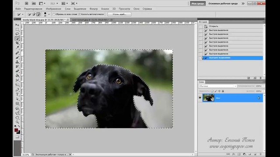This screenshot has width=280, height=157.
Task: Switch to Subtract from selection mode
Action: 38,14
